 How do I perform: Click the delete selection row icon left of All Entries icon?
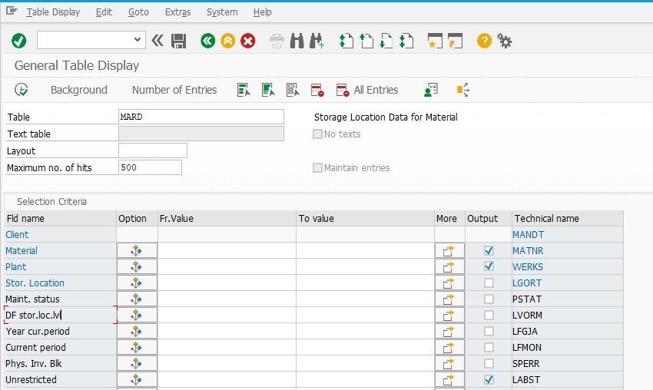click(317, 90)
